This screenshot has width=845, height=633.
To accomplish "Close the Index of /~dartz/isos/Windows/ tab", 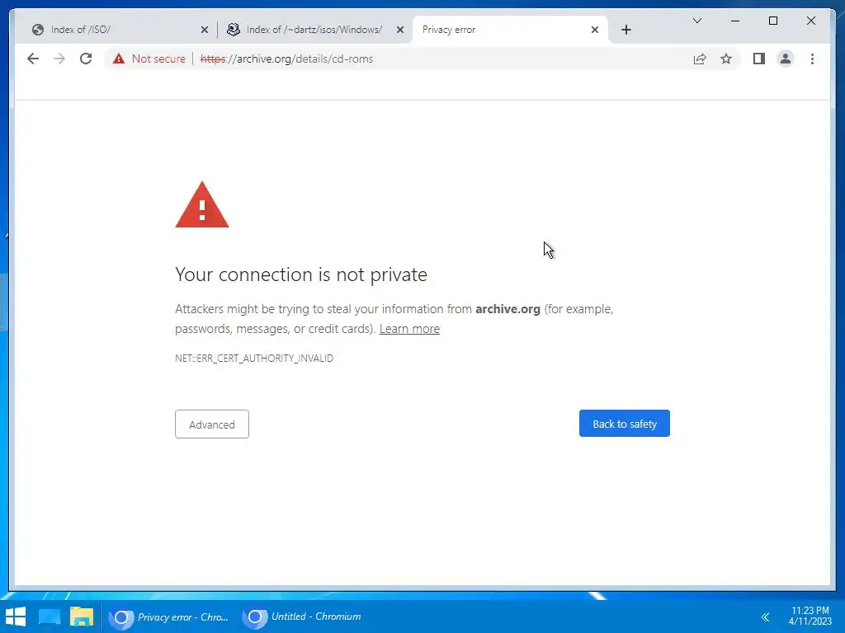I will pyautogui.click(x=400, y=30).
